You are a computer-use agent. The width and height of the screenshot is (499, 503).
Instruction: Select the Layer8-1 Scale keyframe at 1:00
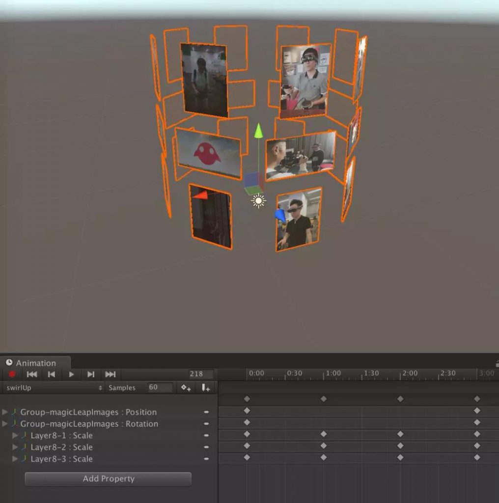point(324,434)
